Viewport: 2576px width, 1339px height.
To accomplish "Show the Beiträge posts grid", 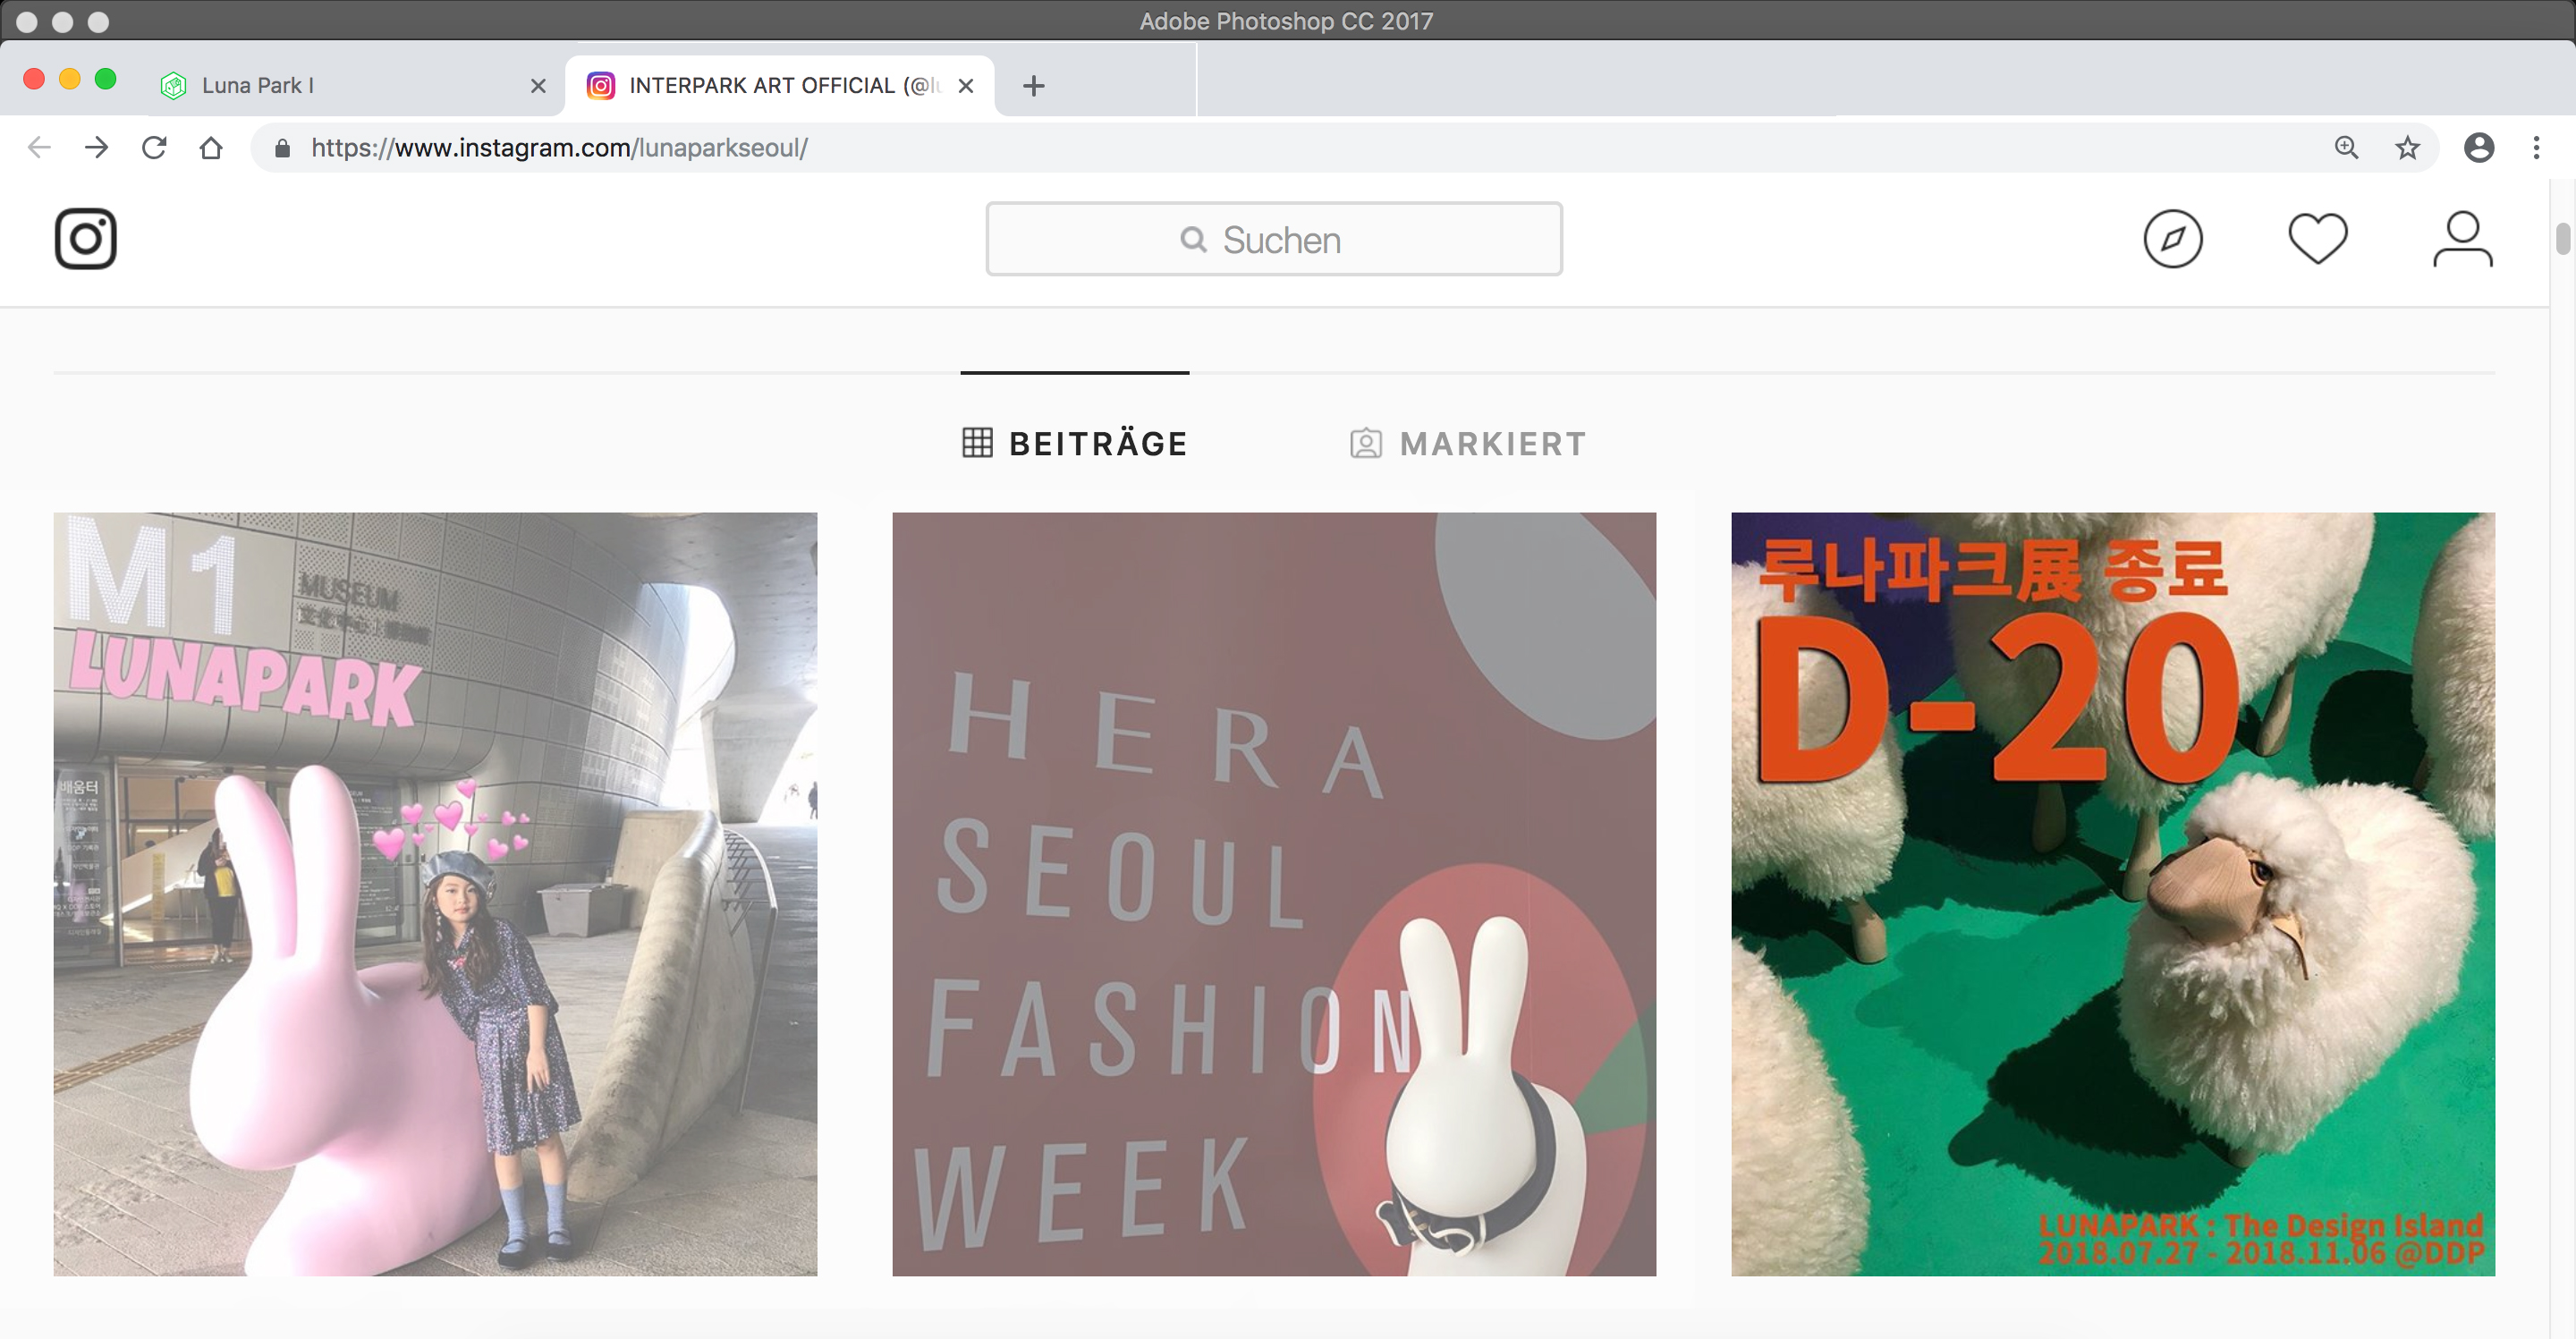I will [x=1075, y=443].
